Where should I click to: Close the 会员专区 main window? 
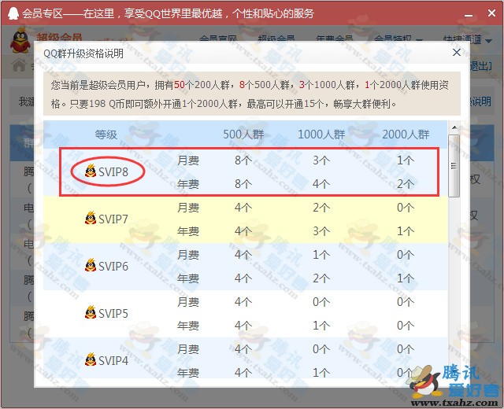[x=491, y=13]
